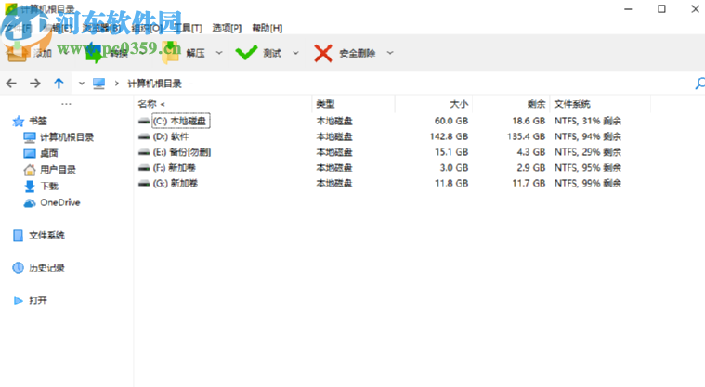The width and height of the screenshot is (705, 387).
Task: Open the Test (测试) dropdown arrow
Action: 295,53
